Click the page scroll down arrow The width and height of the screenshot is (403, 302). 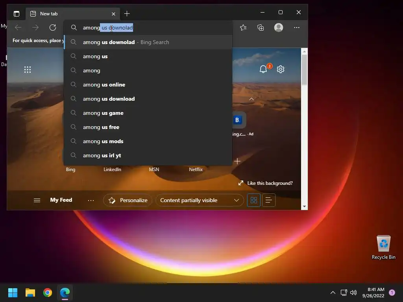[x=304, y=206]
